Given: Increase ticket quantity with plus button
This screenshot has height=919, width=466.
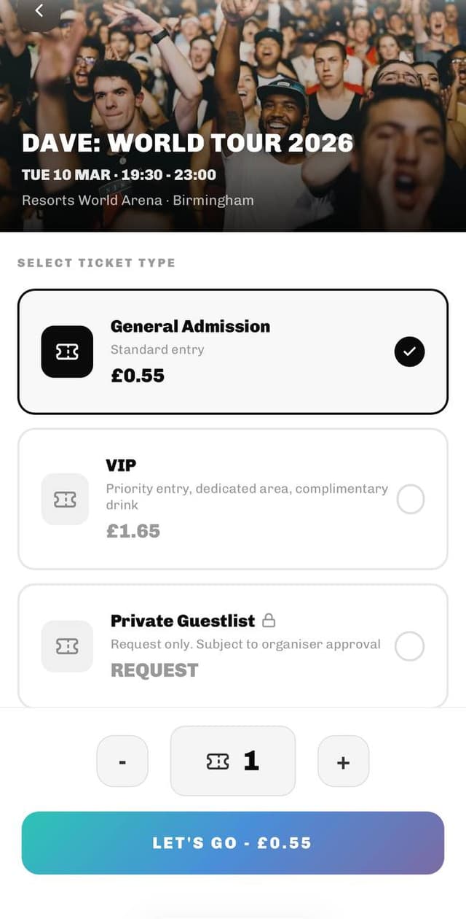Looking at the screenshot, I should click(x=343, y=761).
